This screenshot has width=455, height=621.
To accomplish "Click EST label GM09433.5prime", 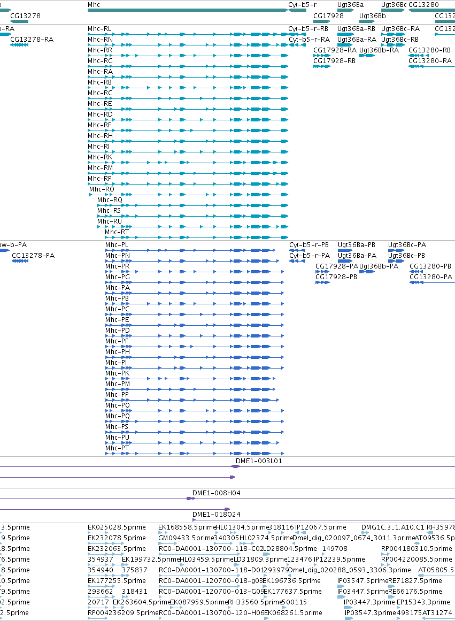I will point(186,538).
